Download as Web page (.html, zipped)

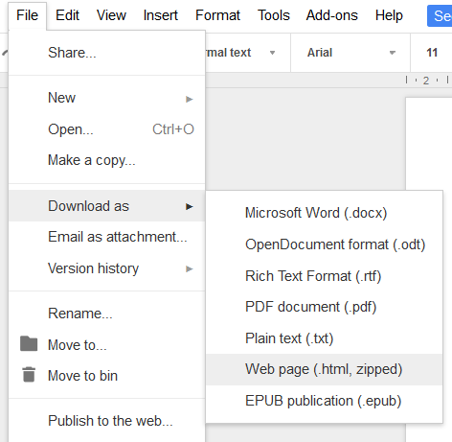pos(325,369)
